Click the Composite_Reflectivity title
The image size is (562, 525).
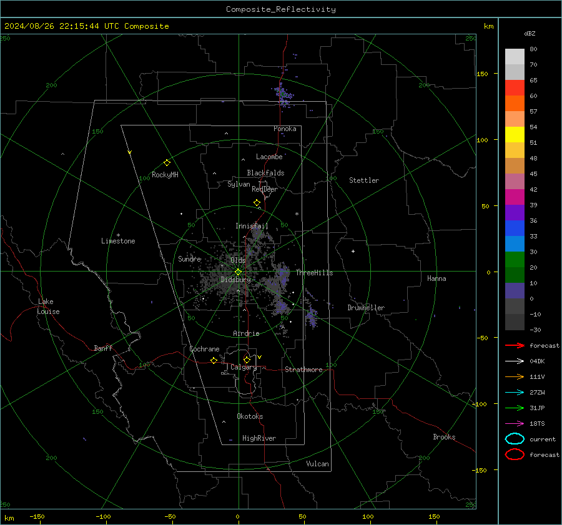pyautogui.click(x=281, y=9)
